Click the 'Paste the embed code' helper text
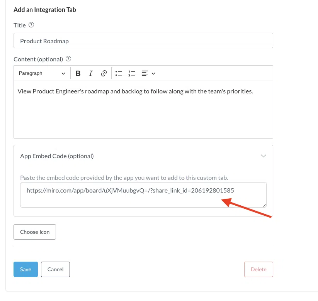This screenshot has width=318, height=301. [124, 178]
